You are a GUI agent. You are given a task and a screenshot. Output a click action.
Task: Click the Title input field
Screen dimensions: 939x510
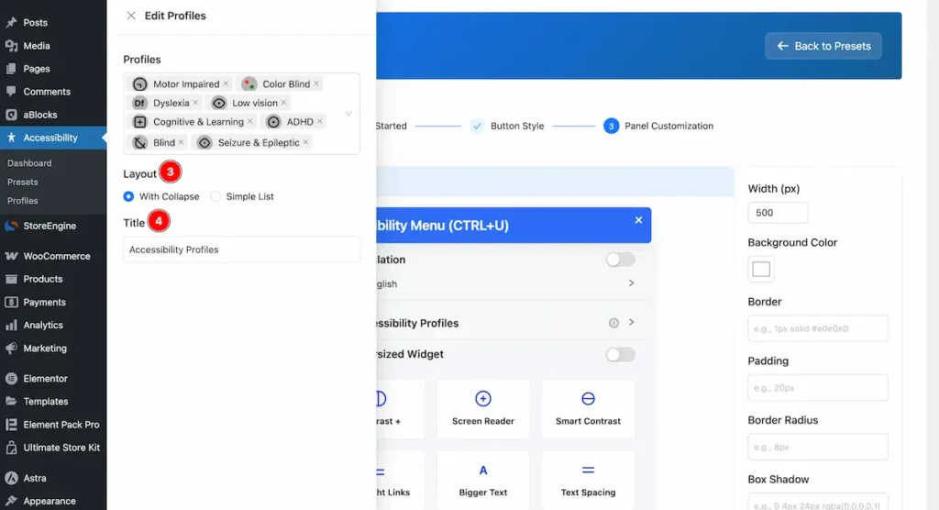pos(241,249)
